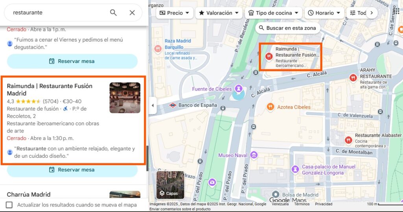Click the Banco de España metro icon
Viewport: 403px width, 212px height.
point(172,105)
